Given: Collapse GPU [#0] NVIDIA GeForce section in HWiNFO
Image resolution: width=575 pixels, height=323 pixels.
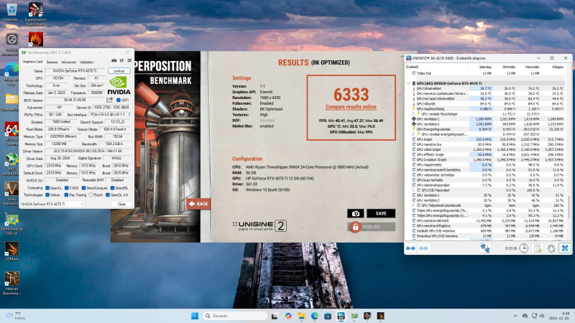Looking at the screenshot, I should tap(408, 83).
